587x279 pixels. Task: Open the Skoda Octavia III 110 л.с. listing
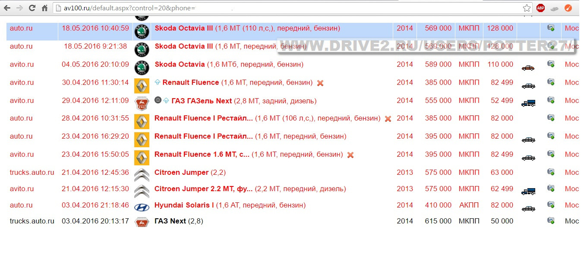(247, 28)
